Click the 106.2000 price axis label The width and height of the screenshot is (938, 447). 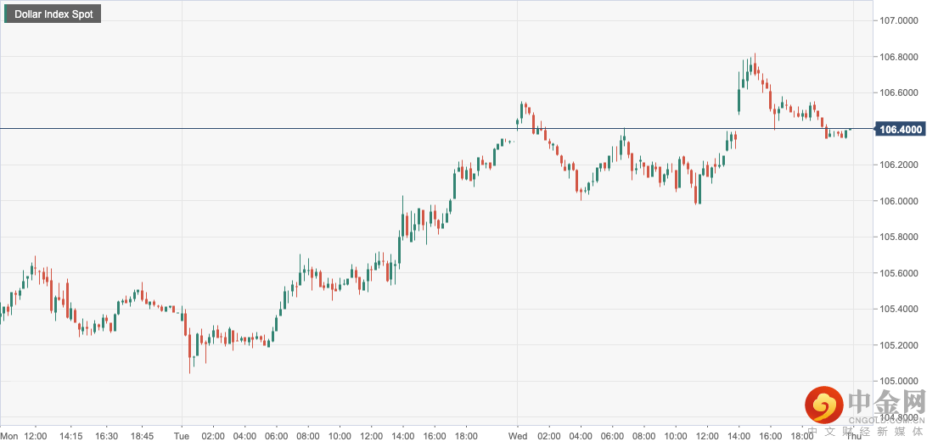click(901, 165)
